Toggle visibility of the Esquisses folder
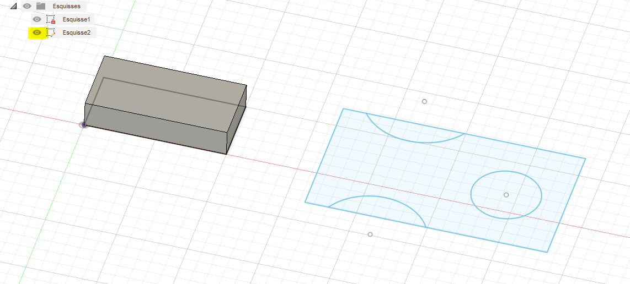This screenshot has height=284, width=630. pyautogui.click(x=27, y=6)
